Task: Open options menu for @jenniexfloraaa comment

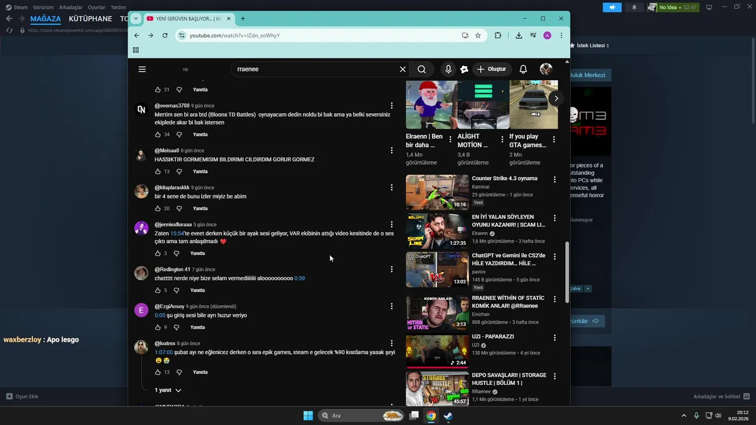Action: click(x=391, y=224)
